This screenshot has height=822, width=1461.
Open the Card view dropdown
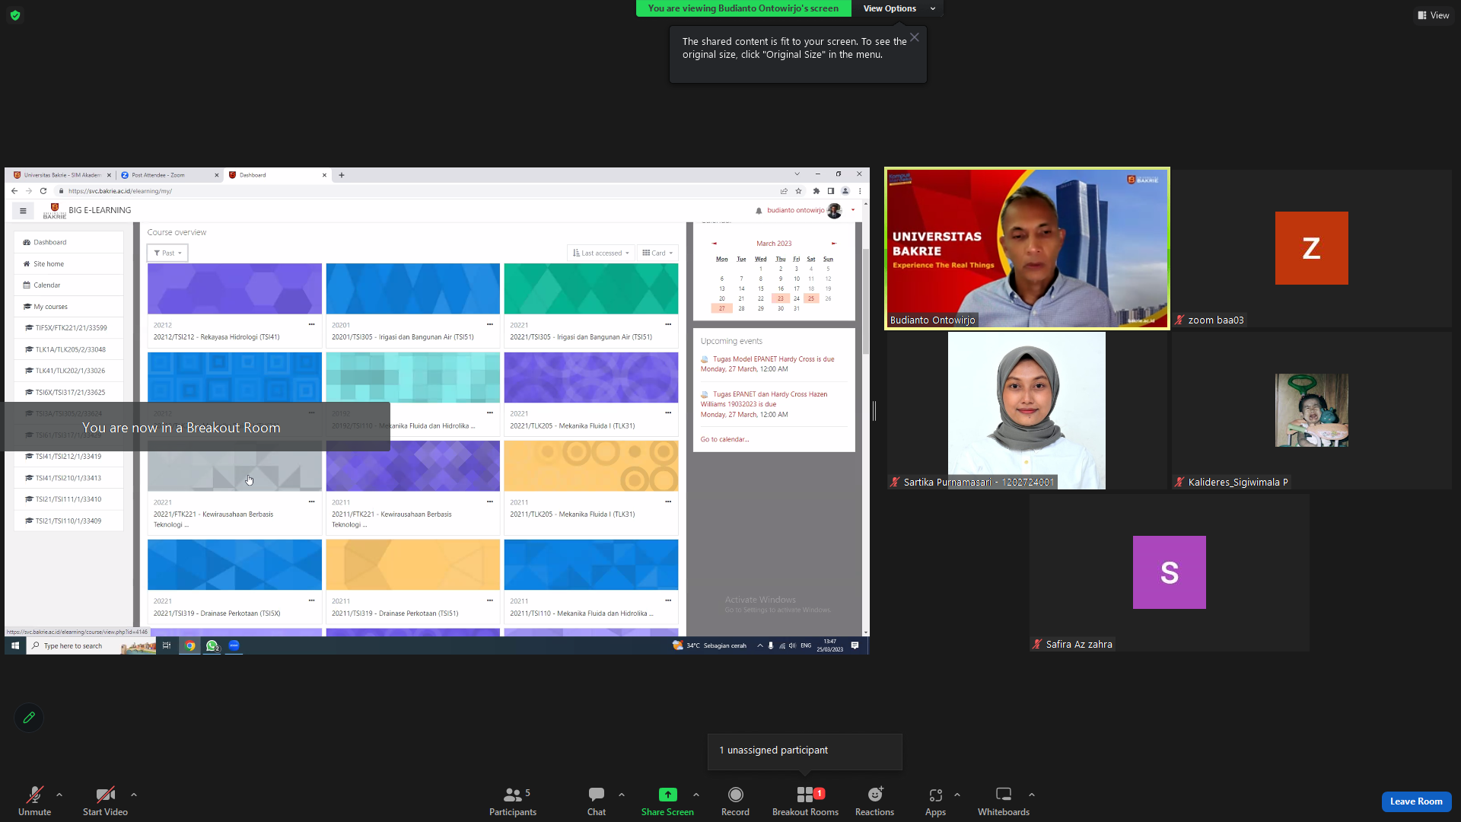(x=657, y=253)
